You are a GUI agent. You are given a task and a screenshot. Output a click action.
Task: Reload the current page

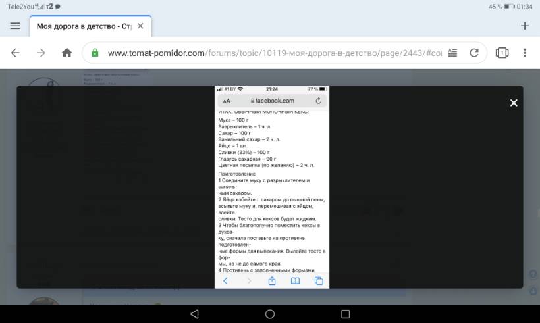pyautogui.click(x=473, y=53)
